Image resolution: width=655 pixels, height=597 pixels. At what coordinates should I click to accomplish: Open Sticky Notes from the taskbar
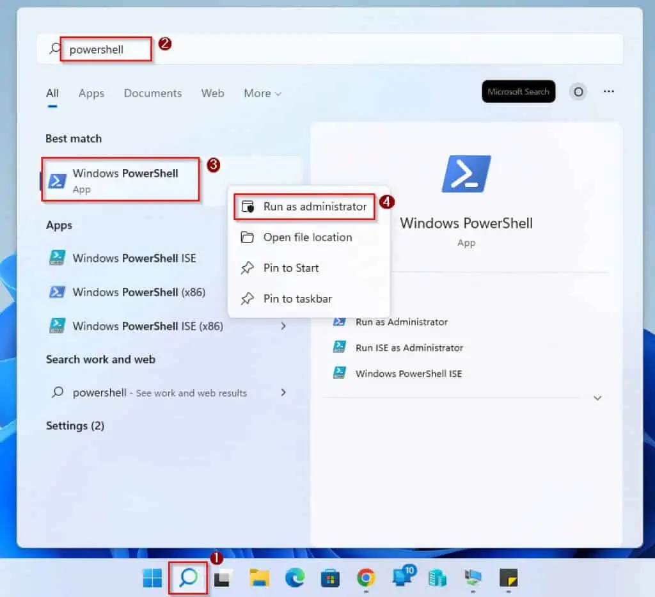[508, 578]
